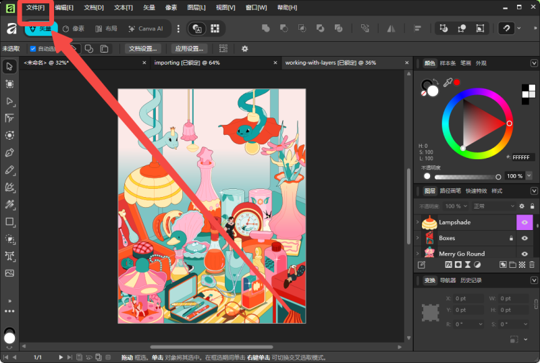The image size is (540, 363).
Task: Open the Layer FX icon
Action: [448, 264]
